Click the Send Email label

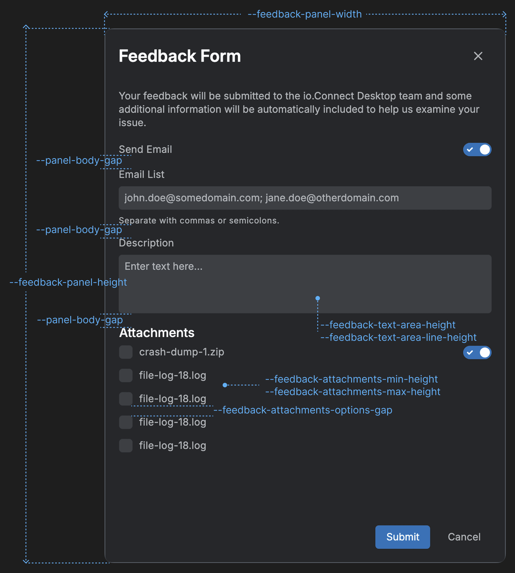(x=145, y=149)
